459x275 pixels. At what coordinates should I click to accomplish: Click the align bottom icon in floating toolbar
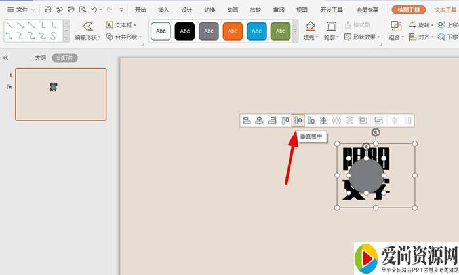pyautogui.click(x=311, y=120)
